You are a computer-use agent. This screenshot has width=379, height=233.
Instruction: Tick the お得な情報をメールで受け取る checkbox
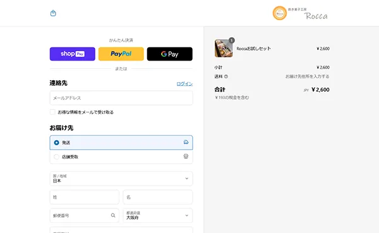point(52,112)
